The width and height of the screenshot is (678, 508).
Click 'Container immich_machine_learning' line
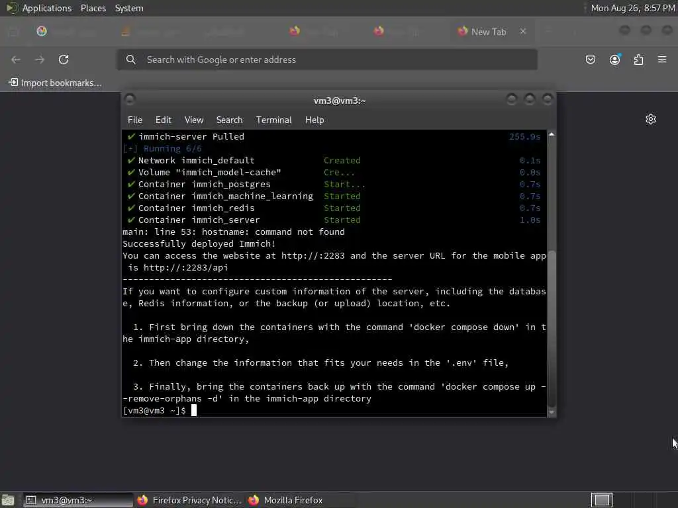pyautogui.click(x=225, y=196)
